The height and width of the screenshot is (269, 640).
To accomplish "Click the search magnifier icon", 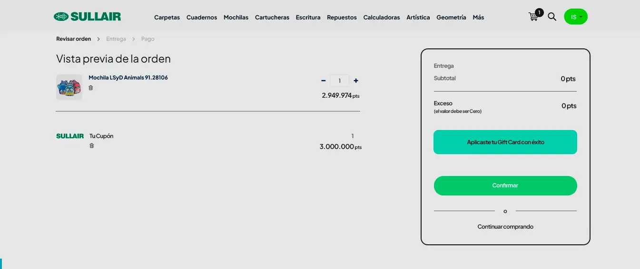I will tap(552, 17).
